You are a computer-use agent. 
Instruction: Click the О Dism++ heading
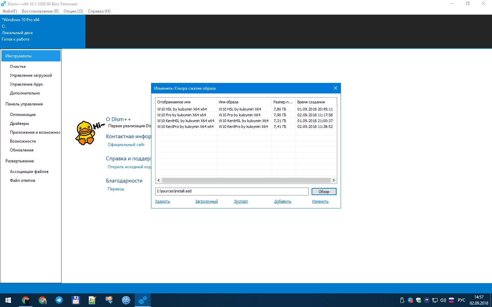point(118,119)
